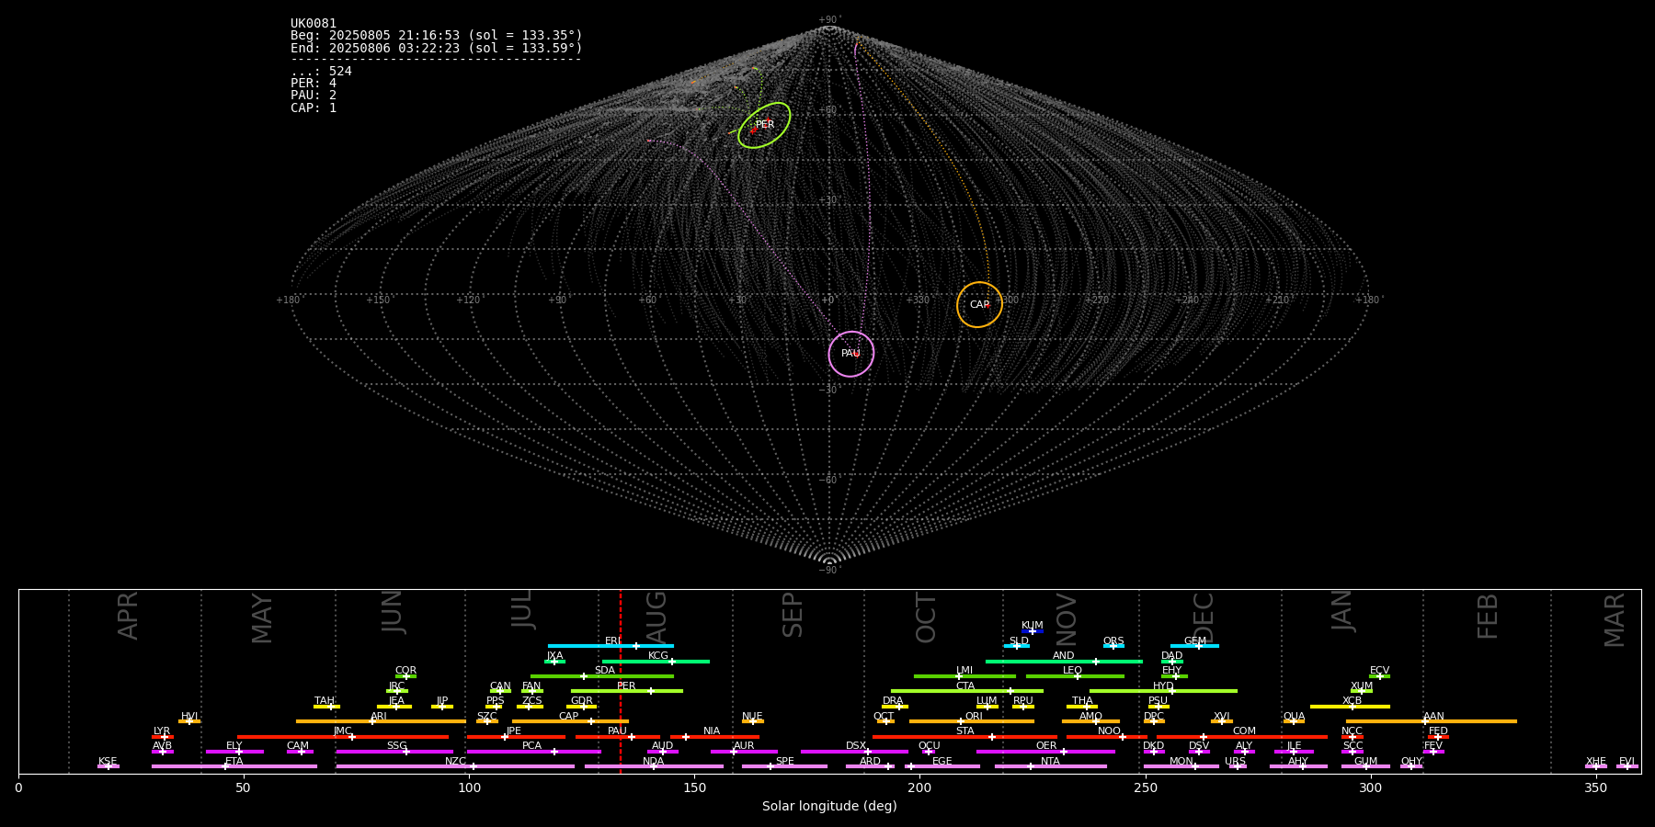Click the ETA shower bar
Screen dimensions: 1655x827
234,766
